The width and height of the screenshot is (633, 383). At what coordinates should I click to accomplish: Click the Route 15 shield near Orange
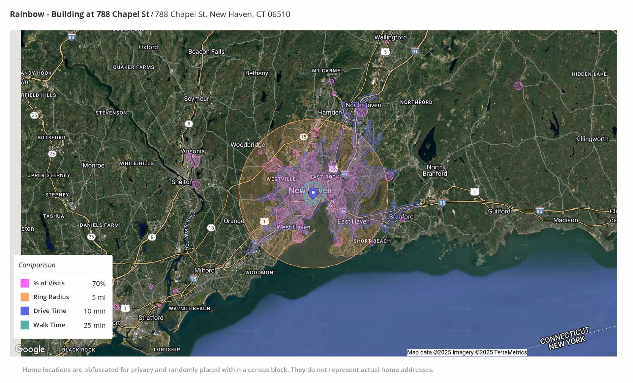[x=211, y=228]
